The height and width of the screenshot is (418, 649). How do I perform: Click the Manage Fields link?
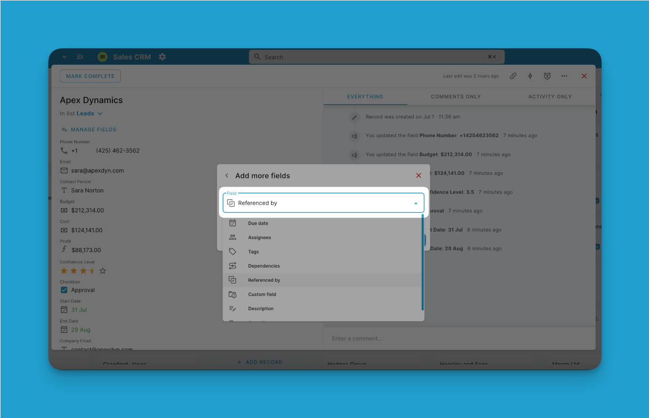click(x=93, y=130)
